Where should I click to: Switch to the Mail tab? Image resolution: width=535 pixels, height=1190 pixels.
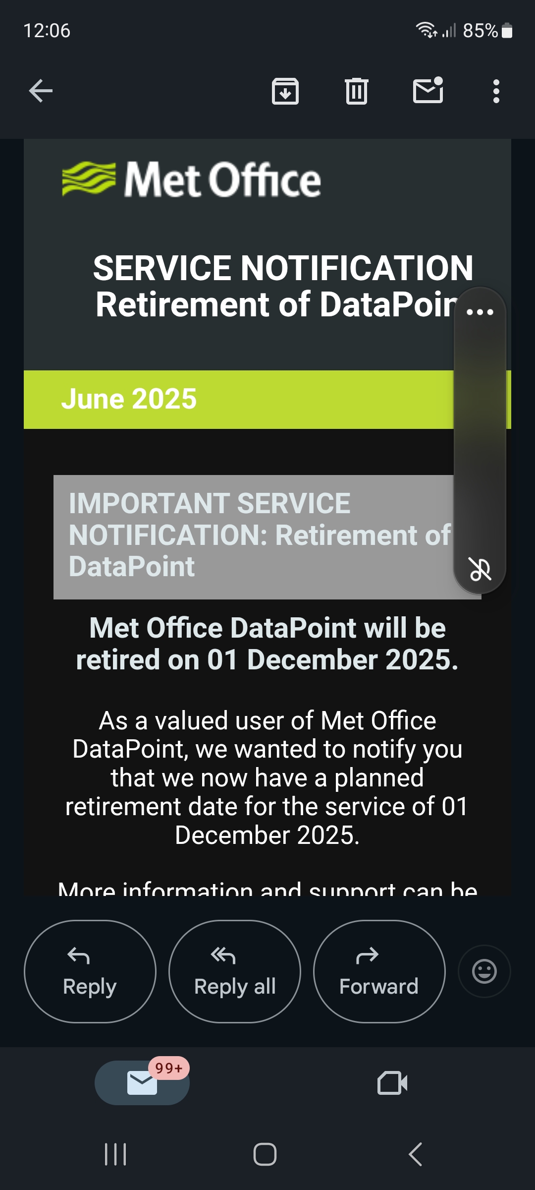point(142,1083)
